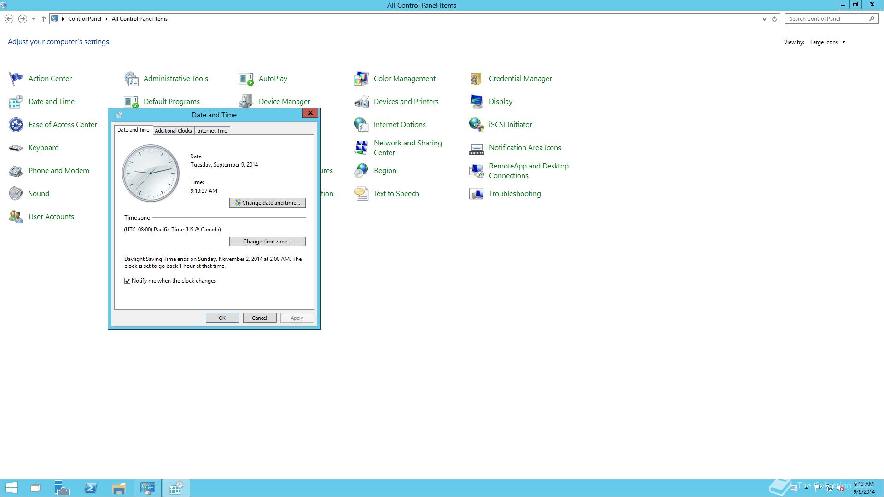Viewport: 884px width, 497px height.
Task: Open the iSCSI Initiator icon
Action: point(477,125)
